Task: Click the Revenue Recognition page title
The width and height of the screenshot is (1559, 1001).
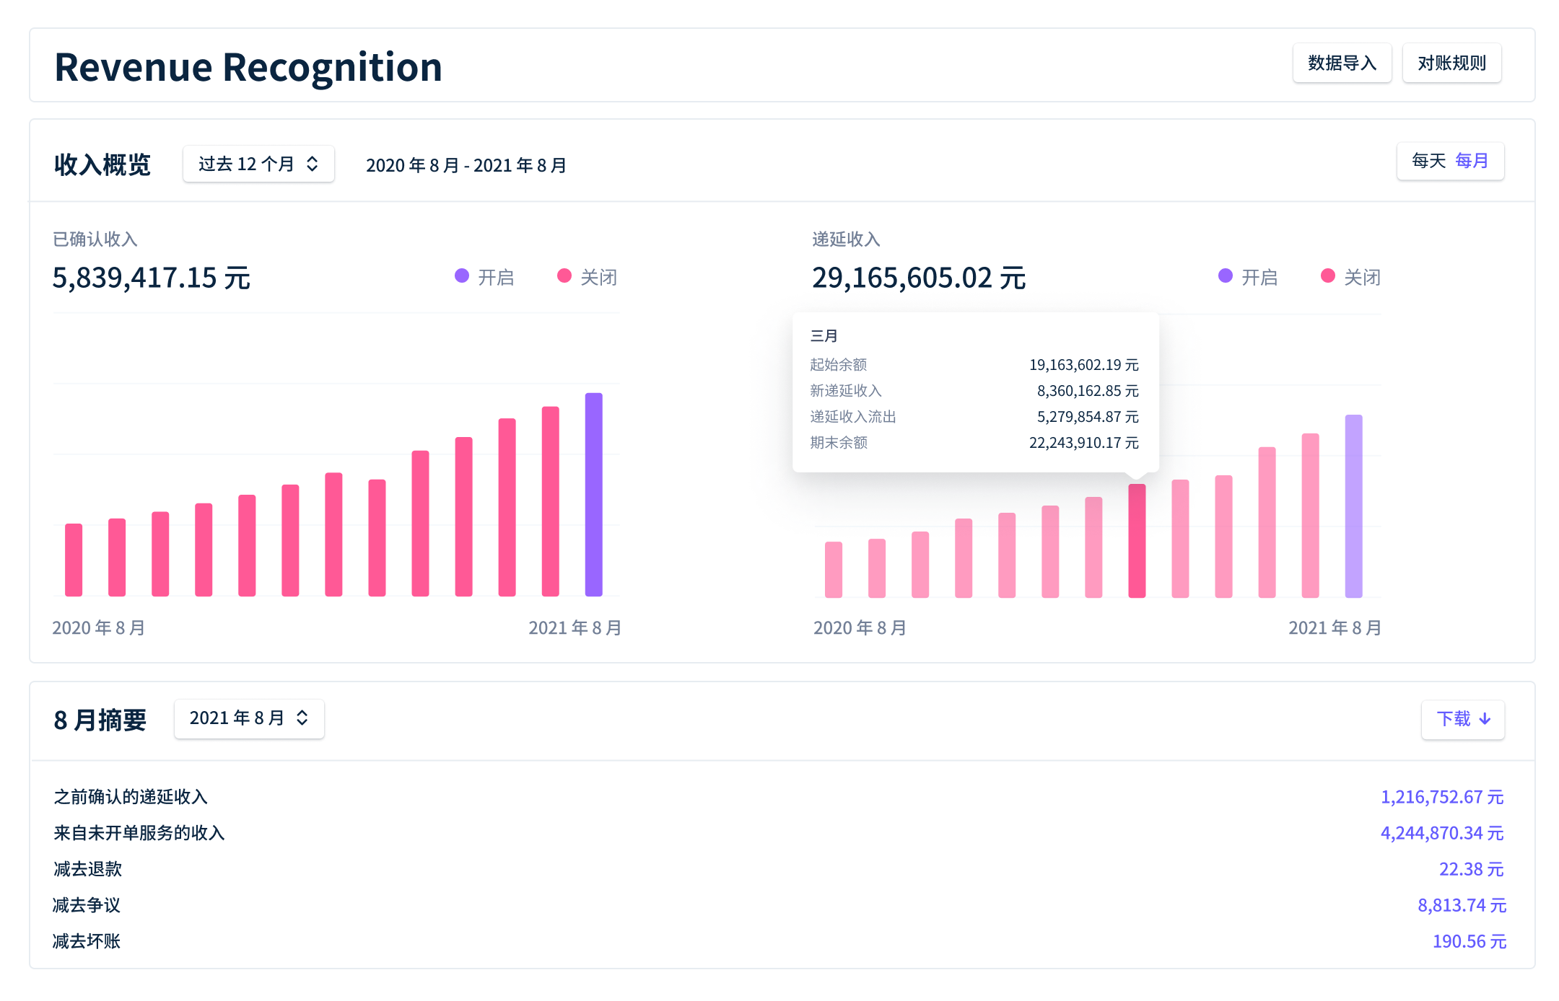Action: click(248, 67)
